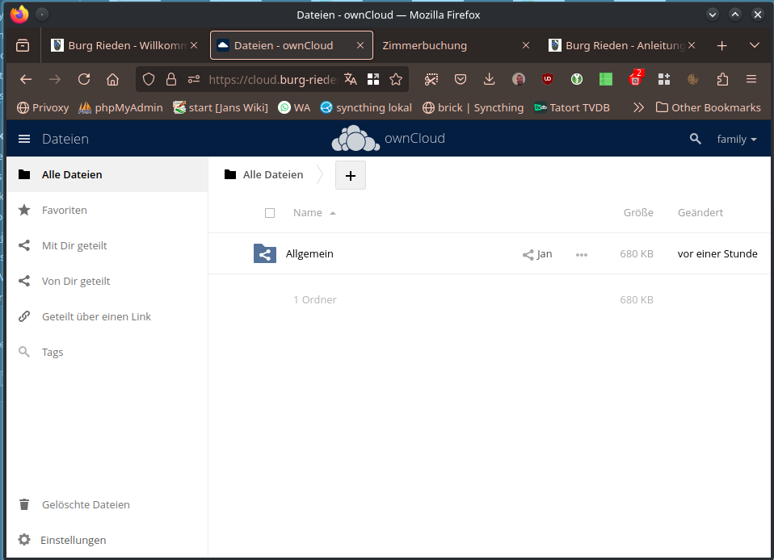
Task: Sort files by Name column arrow
Action: [333, 213]
